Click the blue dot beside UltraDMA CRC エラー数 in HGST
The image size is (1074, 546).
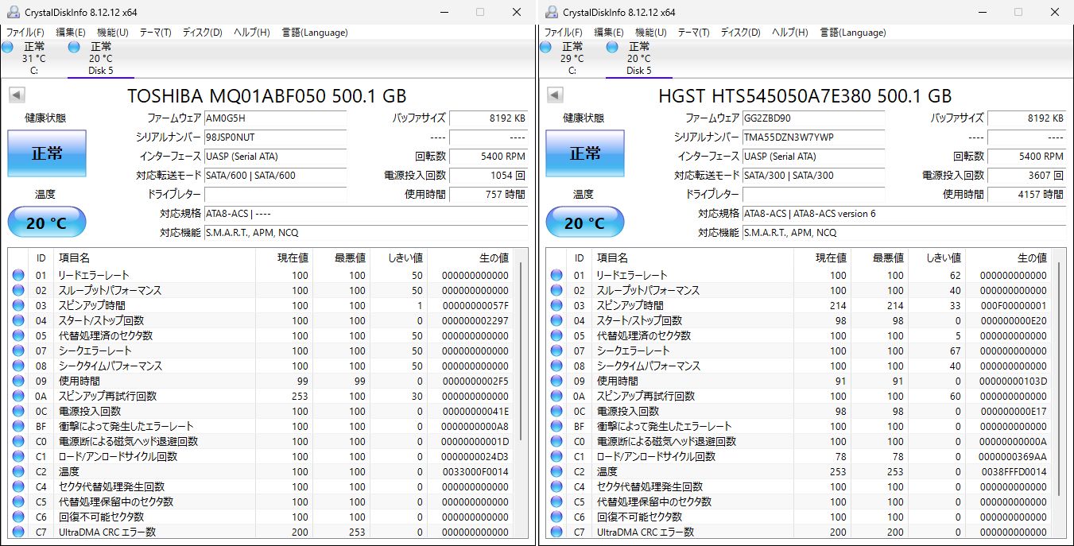point(556,532)
